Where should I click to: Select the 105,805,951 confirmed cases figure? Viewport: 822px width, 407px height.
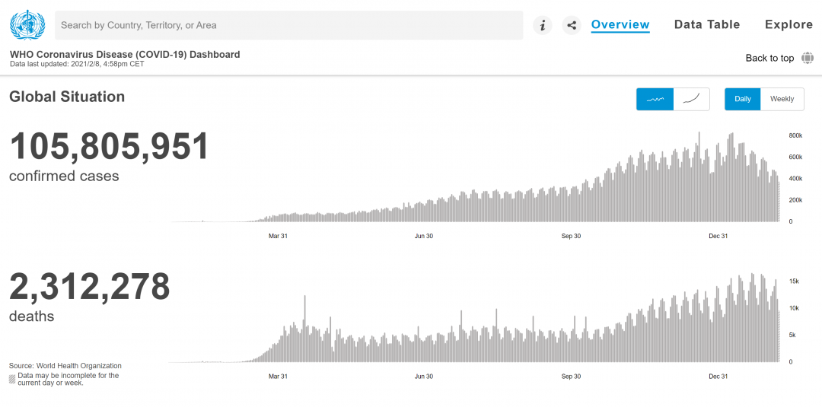[109, 147]
